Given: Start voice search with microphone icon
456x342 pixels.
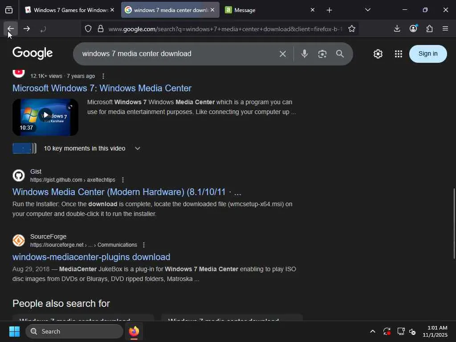Looking at the screenshot, I should click(305, 54).
